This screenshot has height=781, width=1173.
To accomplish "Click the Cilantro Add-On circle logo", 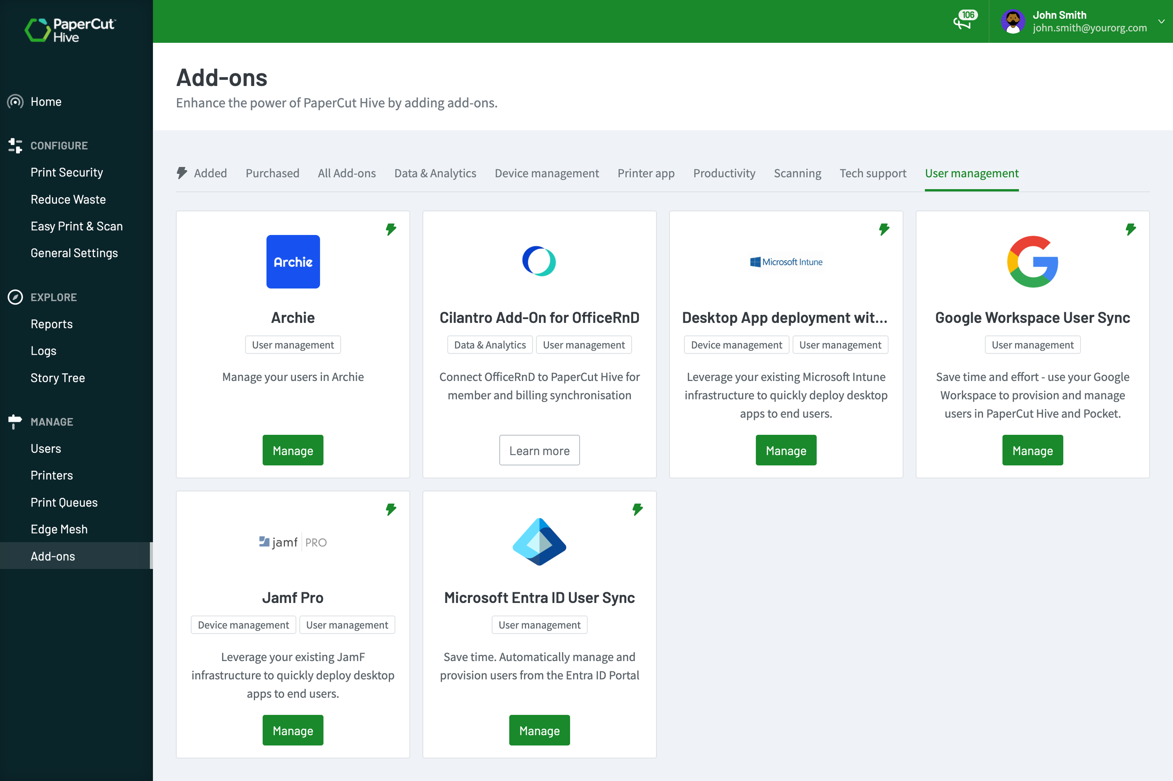I will (539, 261).
